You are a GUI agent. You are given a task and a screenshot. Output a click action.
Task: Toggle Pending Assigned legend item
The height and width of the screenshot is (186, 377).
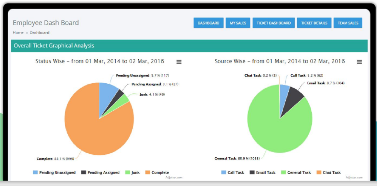(100, 172)
